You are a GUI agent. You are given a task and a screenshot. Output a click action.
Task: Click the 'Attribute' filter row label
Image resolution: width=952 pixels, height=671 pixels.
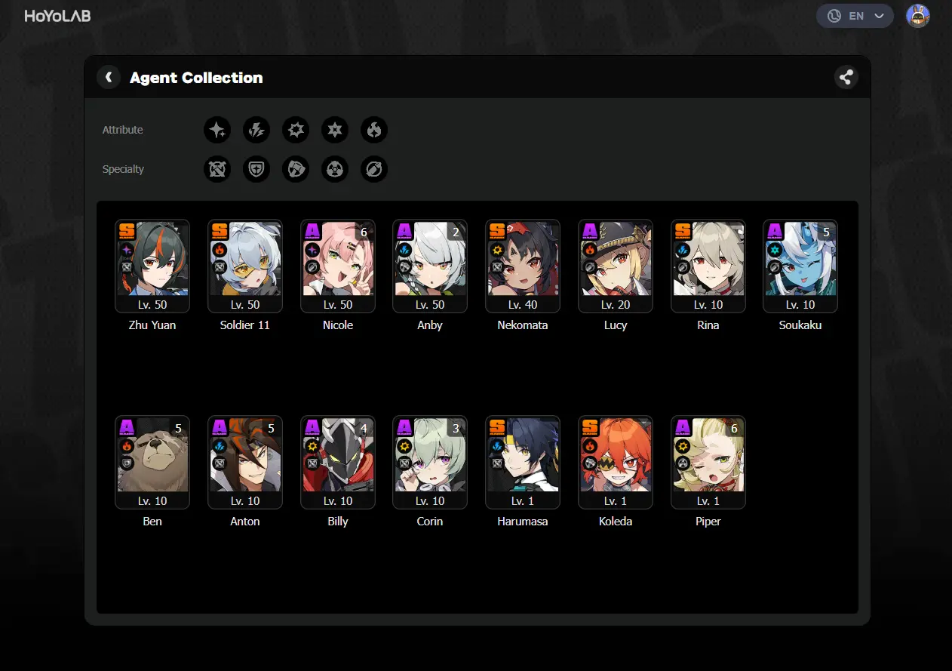(123, 130)
